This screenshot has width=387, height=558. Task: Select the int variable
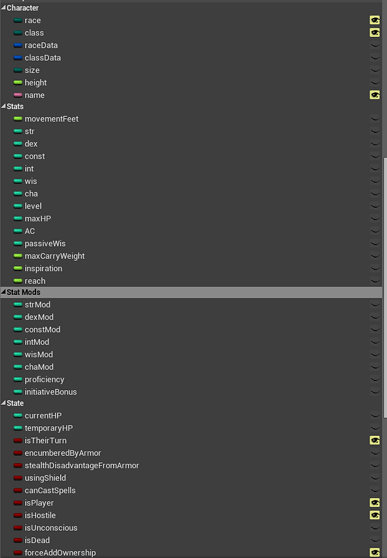(x=29, y=169)
